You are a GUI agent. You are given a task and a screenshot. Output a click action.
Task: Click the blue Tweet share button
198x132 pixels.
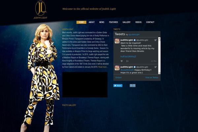click(x=118, y=86)
